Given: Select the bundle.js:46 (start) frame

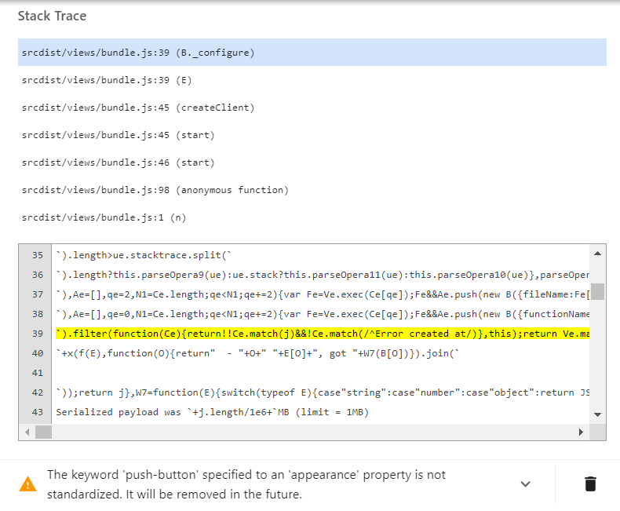Looking at the screenshot, I should coord(118,162).
